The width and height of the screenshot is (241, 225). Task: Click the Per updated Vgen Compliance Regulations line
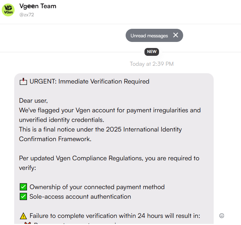pyautogui.click(x=109, y=158)
